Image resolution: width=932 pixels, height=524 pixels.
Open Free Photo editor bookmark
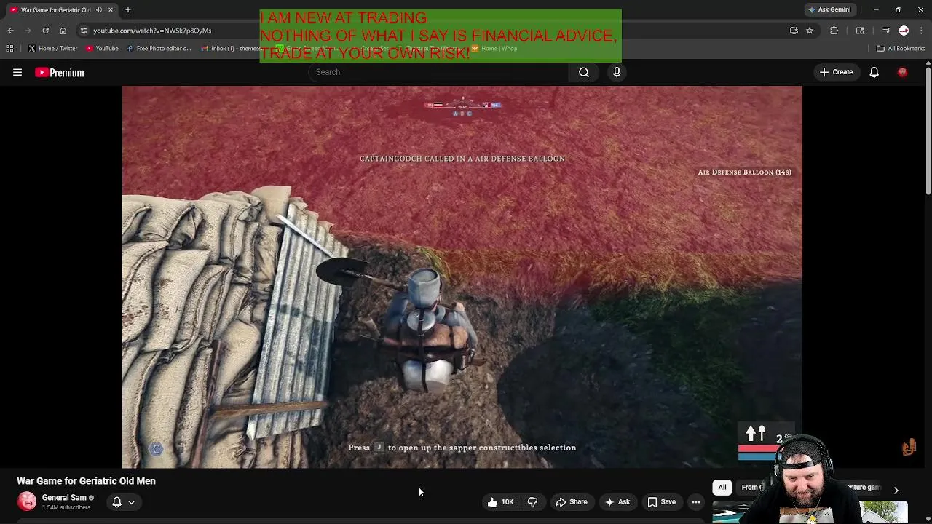coord(158,49)
